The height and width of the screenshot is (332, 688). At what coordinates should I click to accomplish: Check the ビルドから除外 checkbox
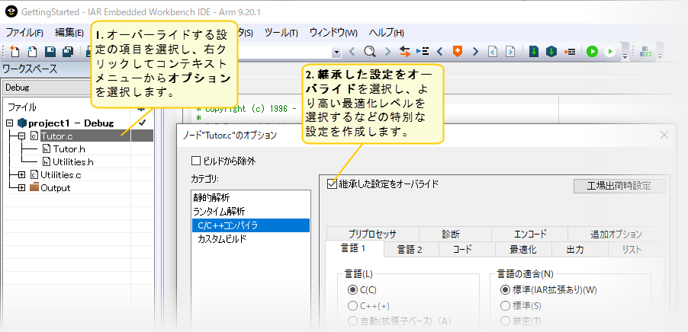pyautogui.click(x=196, y=161)
